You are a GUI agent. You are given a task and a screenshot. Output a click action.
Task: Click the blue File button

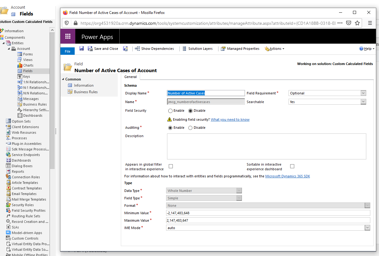click(x=68, y=51)
